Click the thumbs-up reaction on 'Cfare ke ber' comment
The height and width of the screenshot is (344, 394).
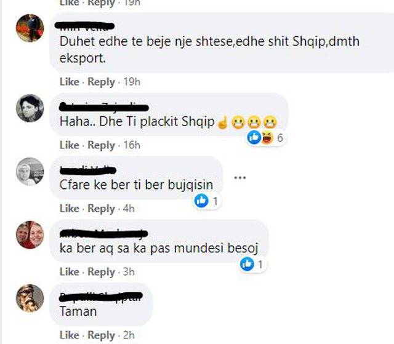click(x=201, y=201)
